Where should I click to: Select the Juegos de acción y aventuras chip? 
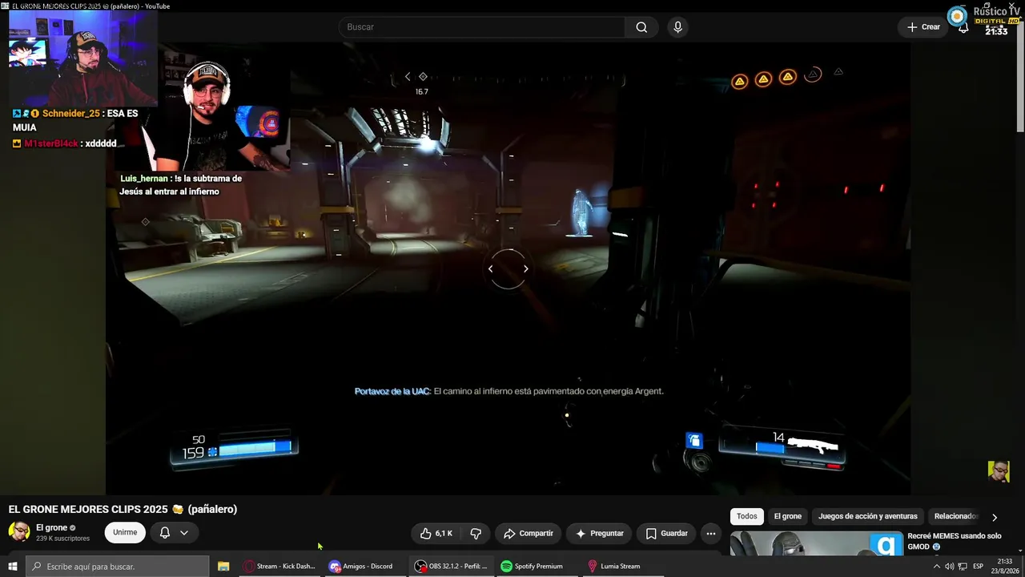click(x=868, y=517)
